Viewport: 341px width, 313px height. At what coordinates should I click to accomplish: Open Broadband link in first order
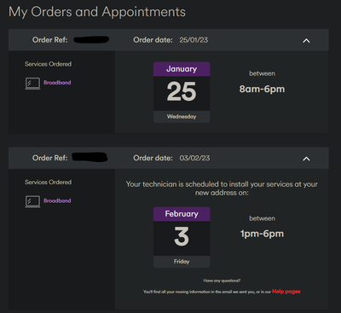[x=57, y=83]
